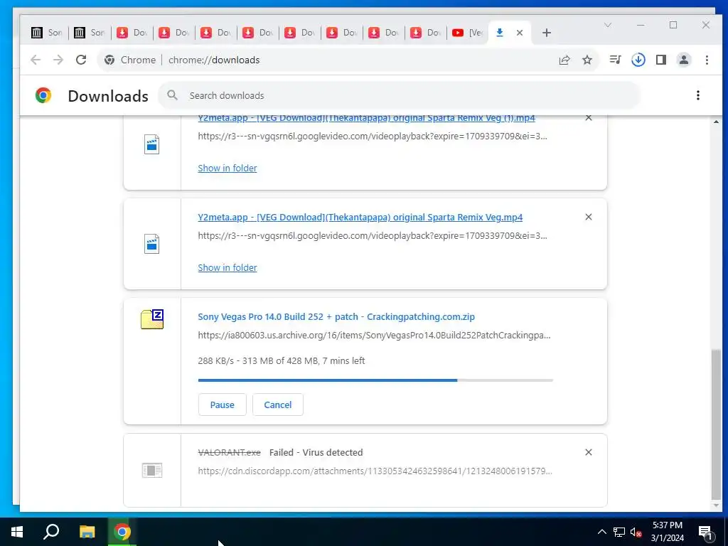
Task: Click video file icon for Veg (1).mp4
Action: click(152, 144)
